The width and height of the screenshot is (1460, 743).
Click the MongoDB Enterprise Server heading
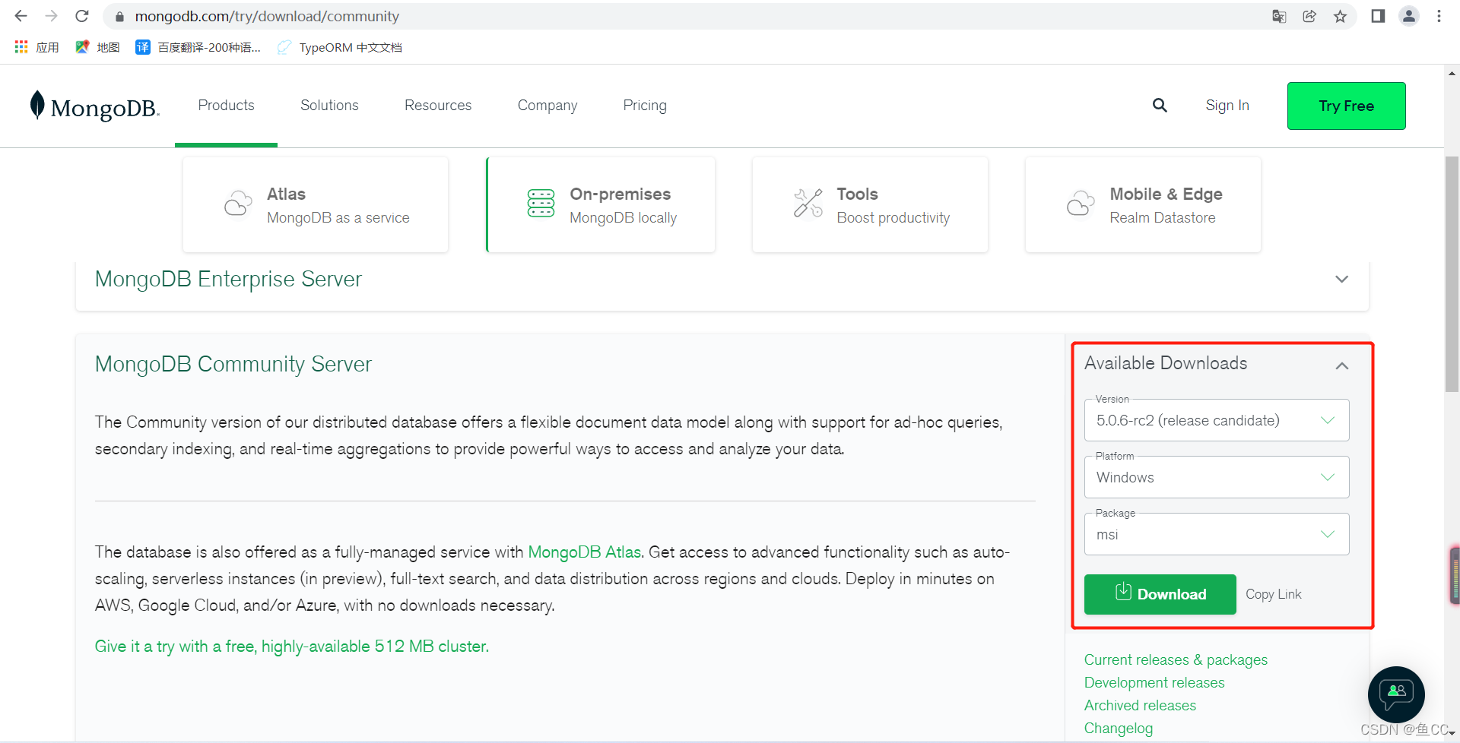[x=228, y=279]
